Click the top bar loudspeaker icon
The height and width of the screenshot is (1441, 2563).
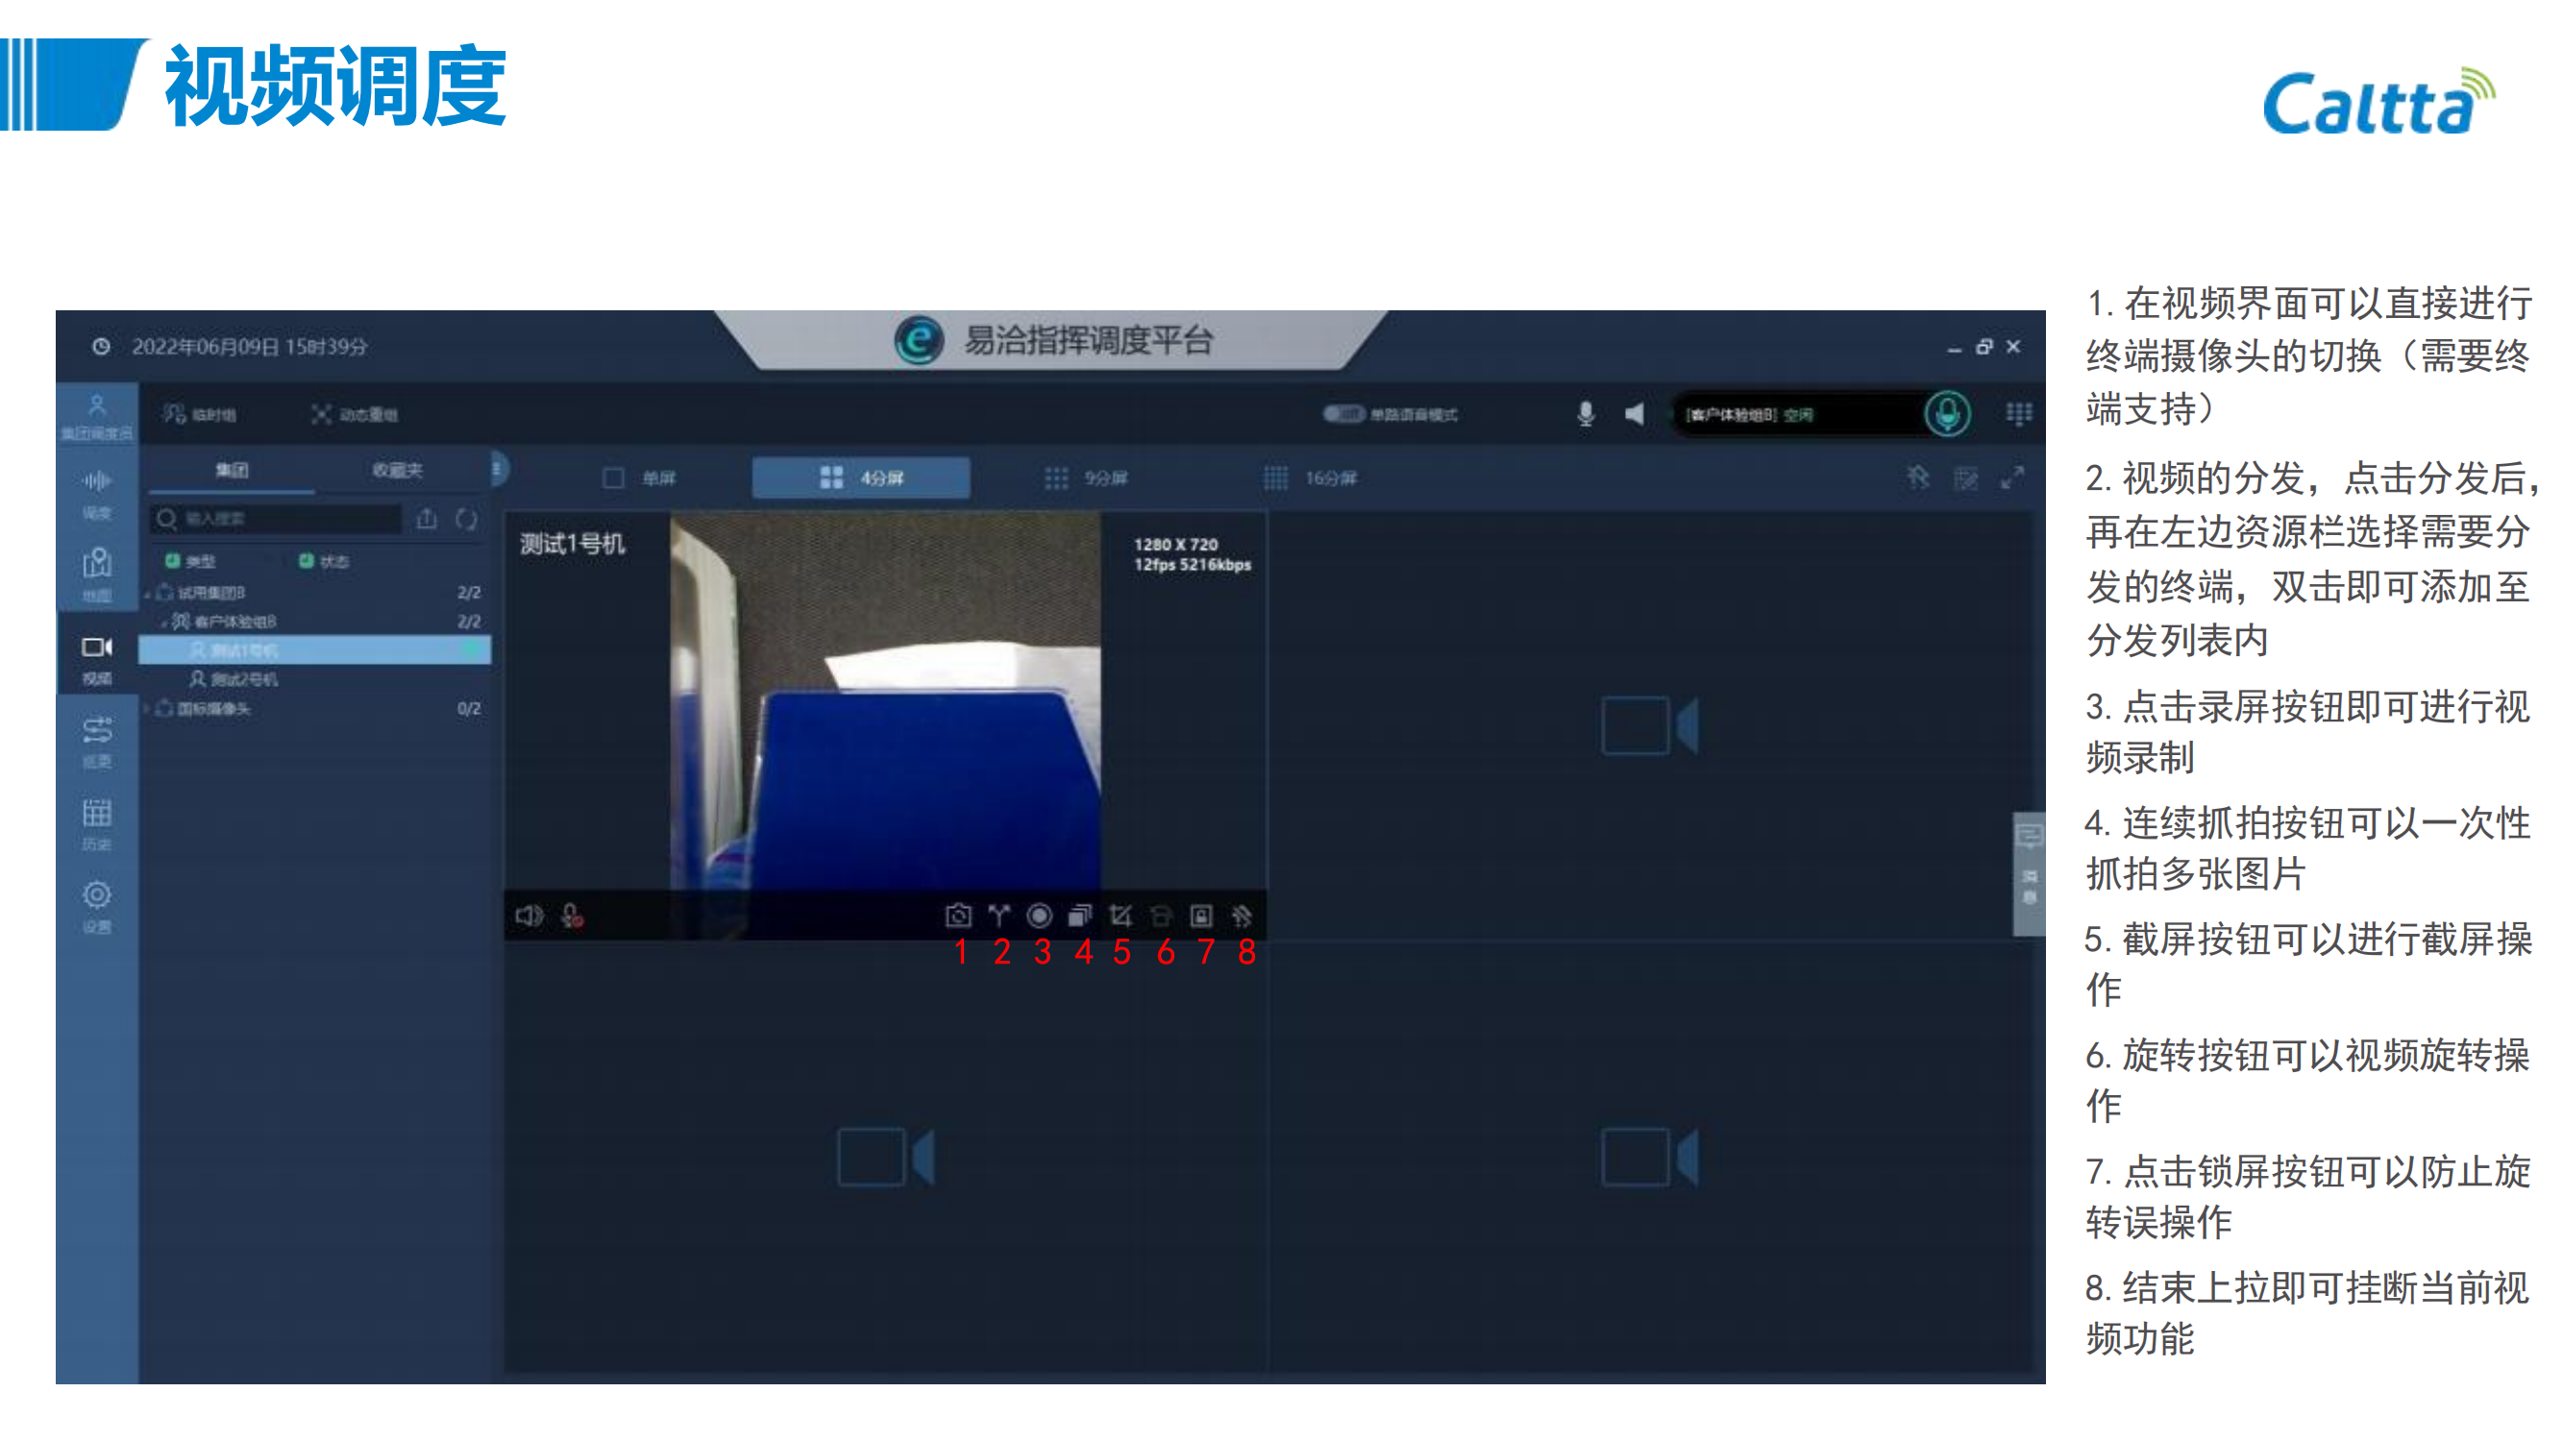(1634, 414)
